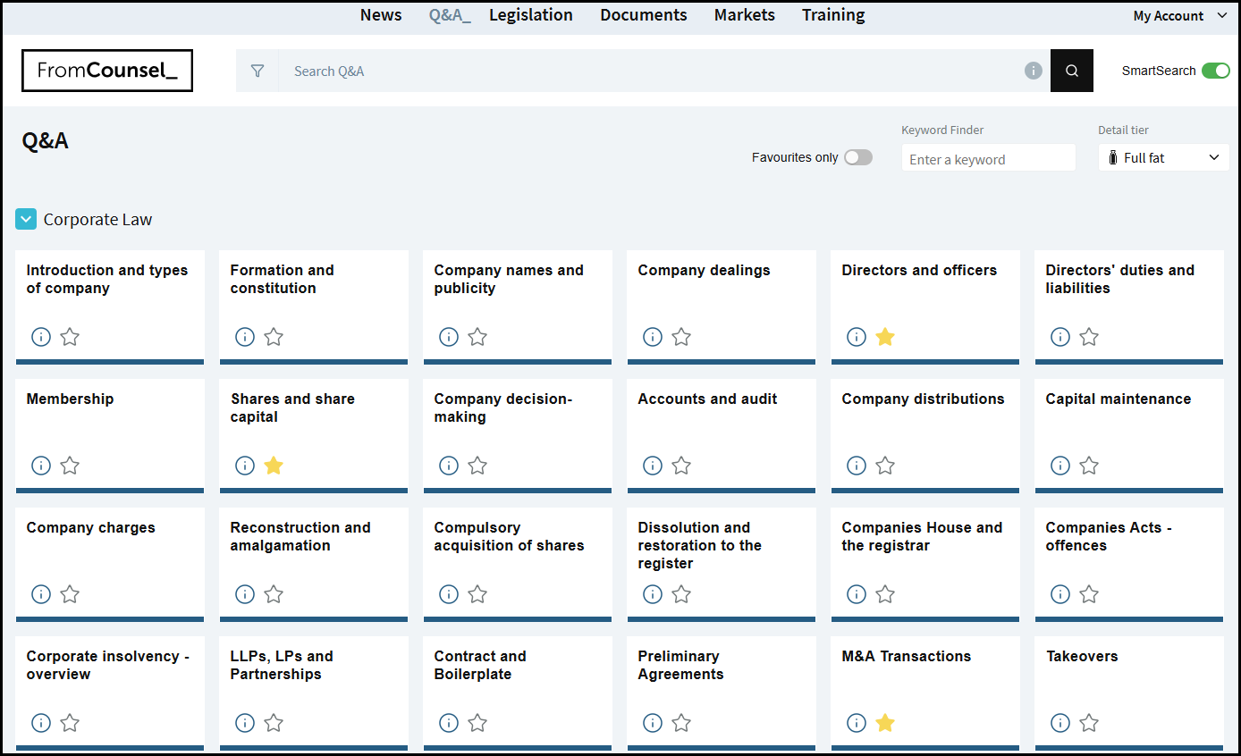Click the FromCounsel logo
This screenshot has height=756, width=1241.
107,71
